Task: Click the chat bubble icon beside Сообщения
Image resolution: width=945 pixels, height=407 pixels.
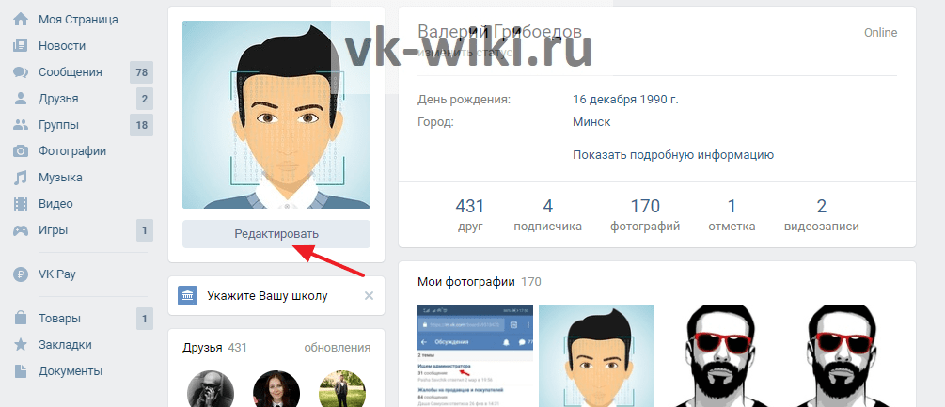Action: [21, 72]
